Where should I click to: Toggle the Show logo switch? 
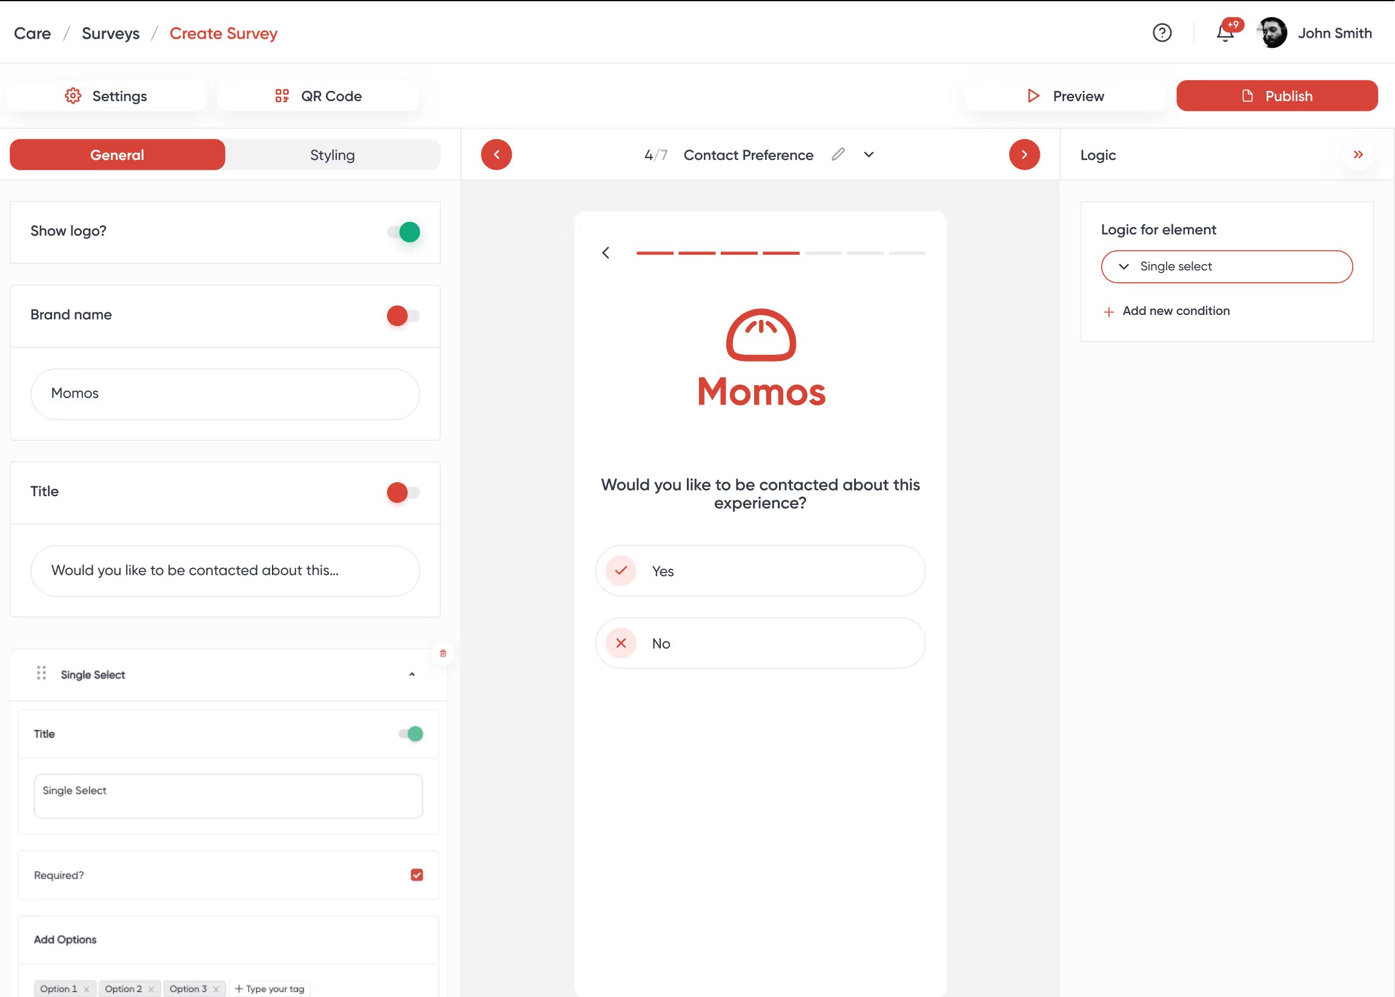tap(404, 232)
